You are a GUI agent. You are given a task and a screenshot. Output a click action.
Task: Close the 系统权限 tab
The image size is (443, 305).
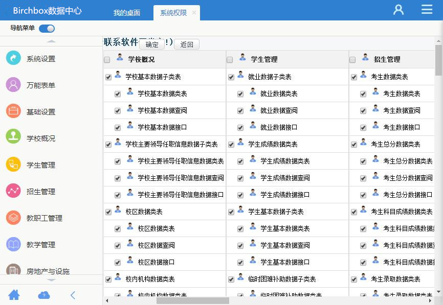click(x=194, y=12)
